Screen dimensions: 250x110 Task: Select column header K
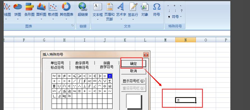125,40
